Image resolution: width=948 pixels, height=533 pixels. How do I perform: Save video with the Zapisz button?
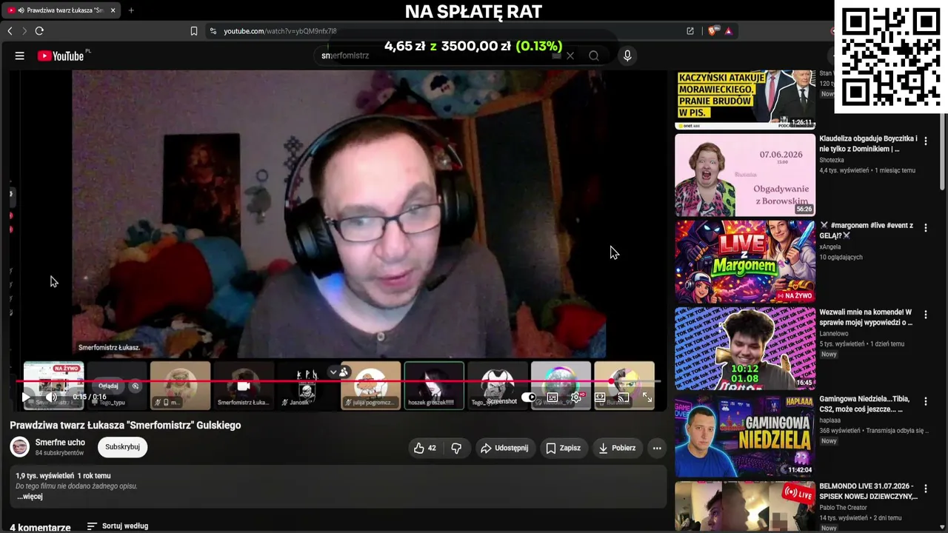(563, 448)
